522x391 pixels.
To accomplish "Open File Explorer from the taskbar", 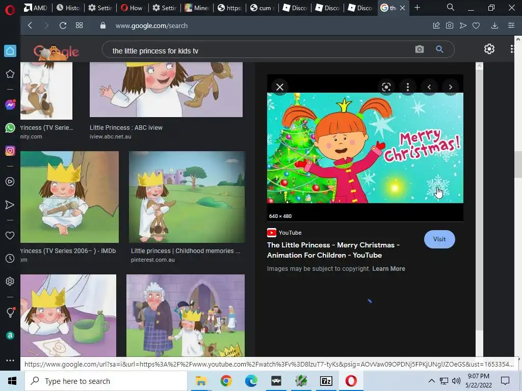I will pos(201,381).
